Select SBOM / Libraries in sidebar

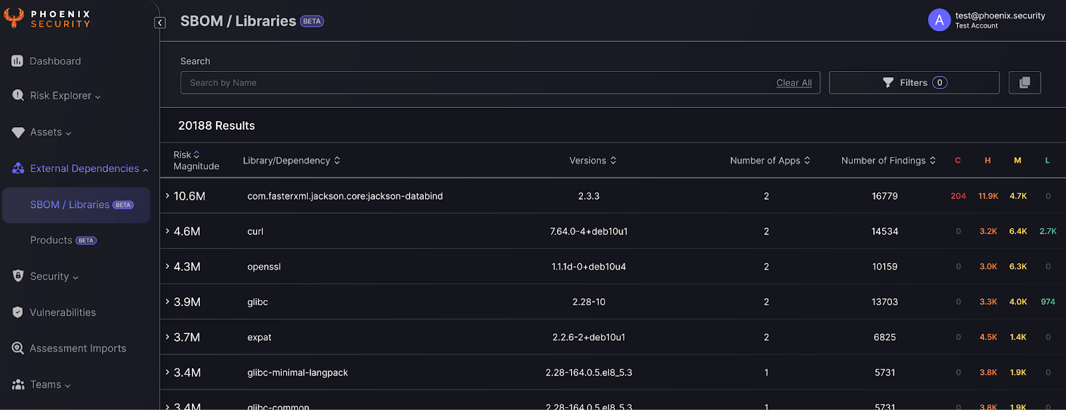pyautogui.click(x=77, y=205)
